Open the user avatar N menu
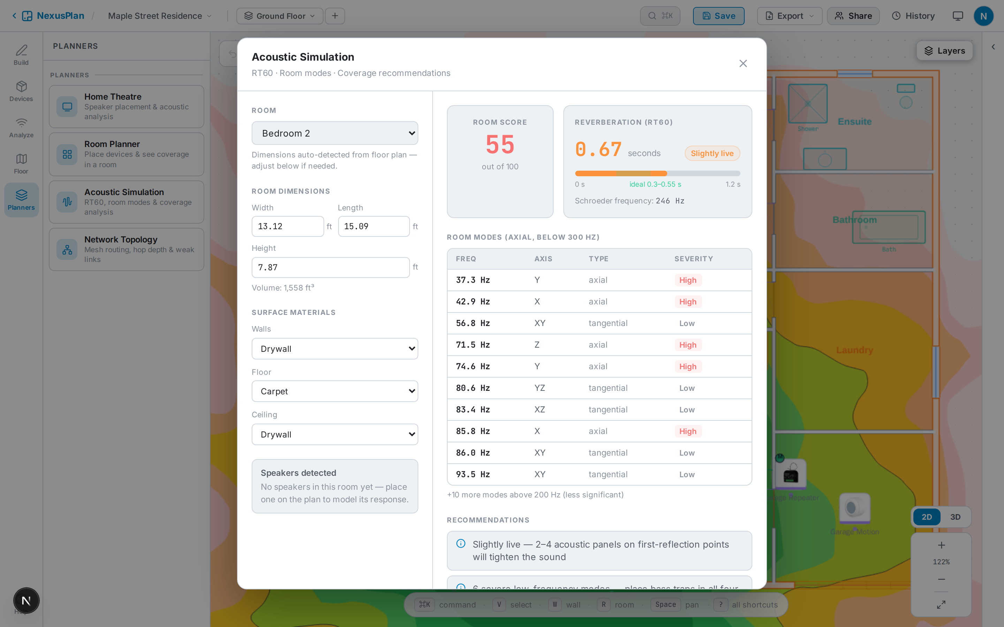The height and width of the screenshot is (627, 1004). pyautogui.click(x=983, y=16)
